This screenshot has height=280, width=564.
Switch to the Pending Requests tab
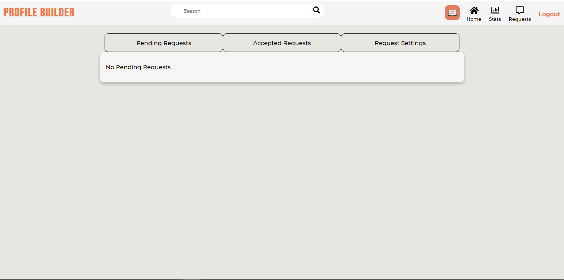164,43
